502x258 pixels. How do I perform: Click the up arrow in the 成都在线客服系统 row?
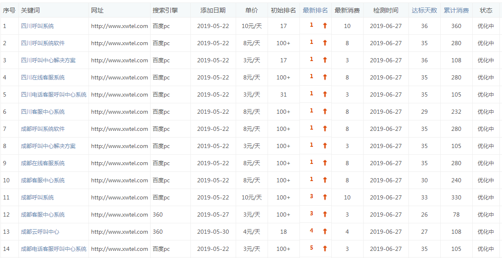(x=325, y=163)
